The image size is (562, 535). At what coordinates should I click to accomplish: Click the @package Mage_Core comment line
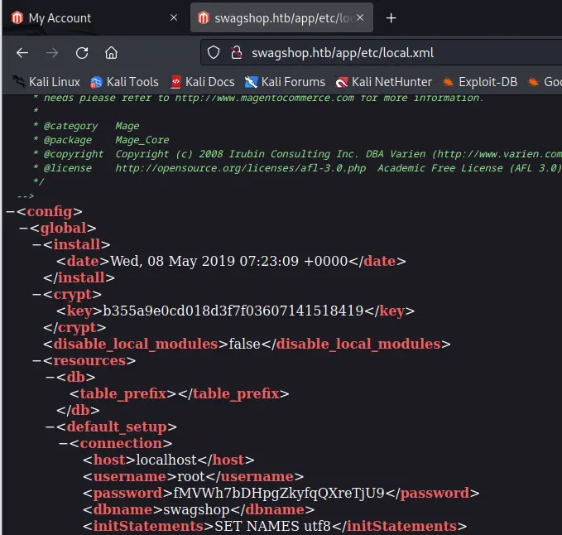(101, 140)
